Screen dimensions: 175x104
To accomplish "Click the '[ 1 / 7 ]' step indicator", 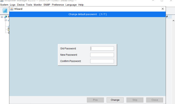I will 103,14.
